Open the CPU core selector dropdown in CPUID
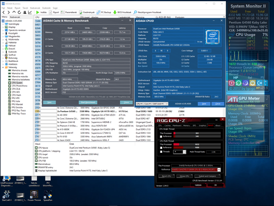This screenshot has height=206, width=274. coord(152,104)
